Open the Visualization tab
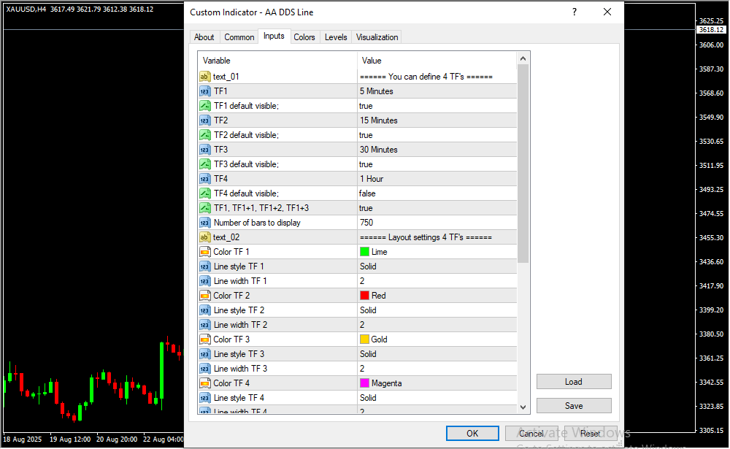Viewport: 730px width, 449px height. pyautogui.click(x=377, y=37)
